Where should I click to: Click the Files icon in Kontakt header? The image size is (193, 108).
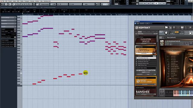point(190,28)
